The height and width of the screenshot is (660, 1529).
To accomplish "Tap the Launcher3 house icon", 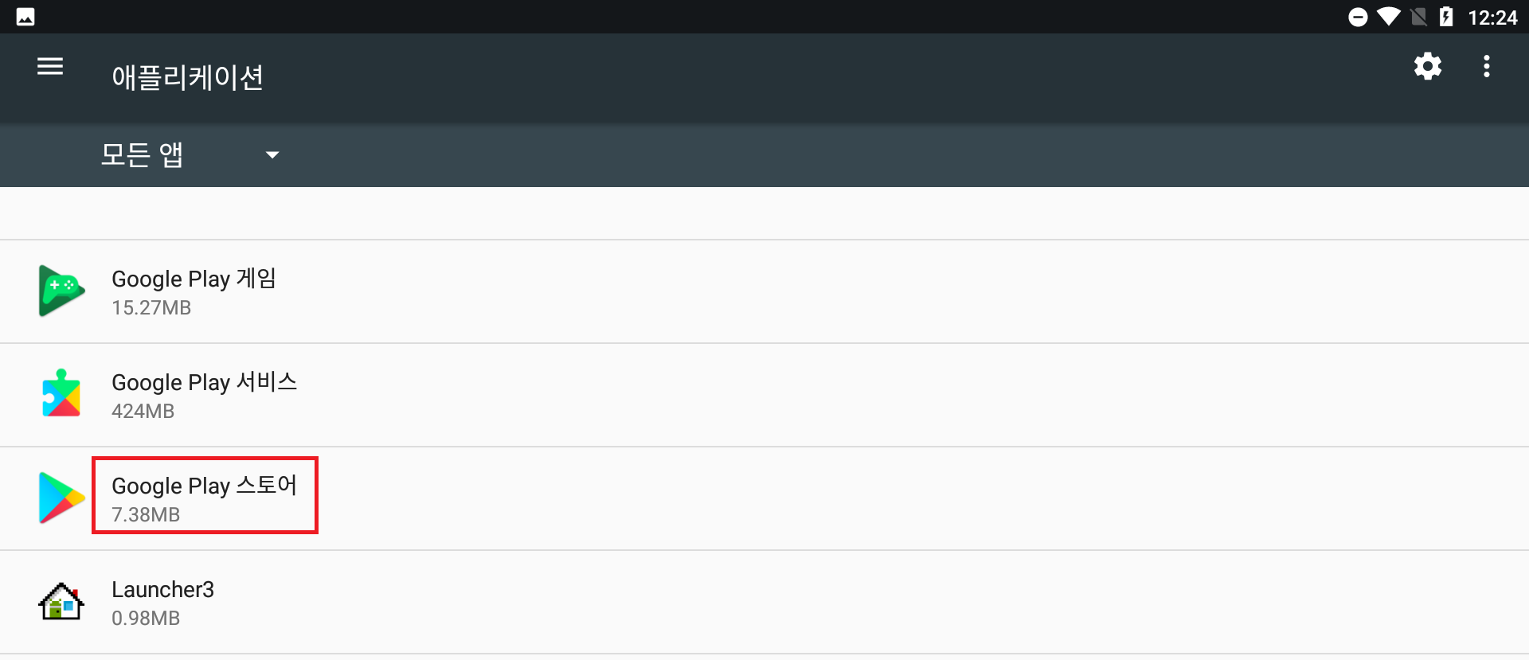I will tap(61, 601).
